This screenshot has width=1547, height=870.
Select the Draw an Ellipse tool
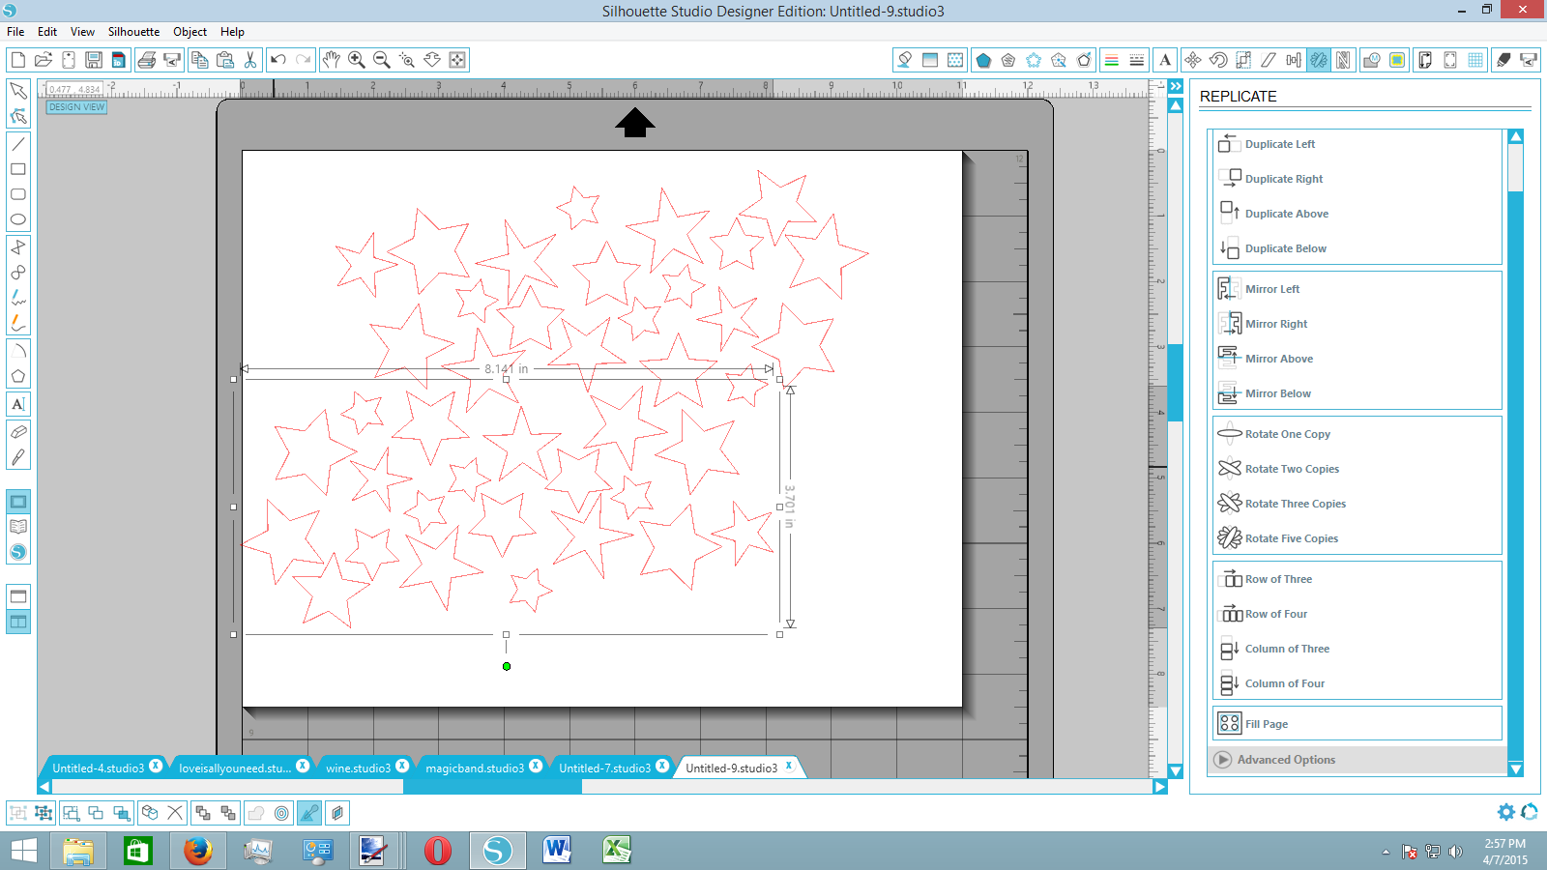tap(18, 219)
